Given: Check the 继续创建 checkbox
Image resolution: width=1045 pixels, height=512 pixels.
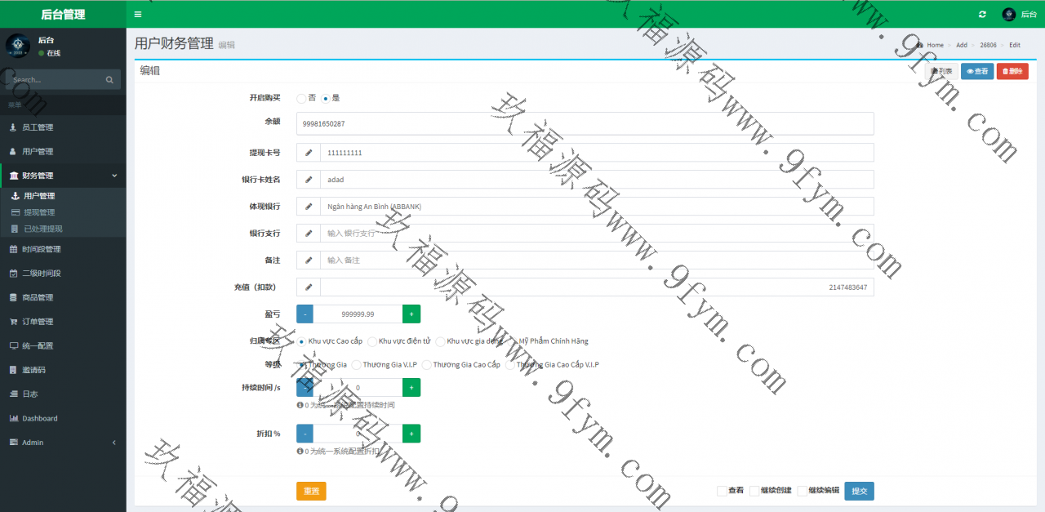Looking at the screenshot, I should coord(754,491).
